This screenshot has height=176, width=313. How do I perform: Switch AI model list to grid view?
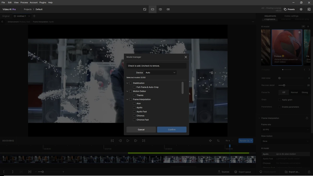click(x=303, y=26)
